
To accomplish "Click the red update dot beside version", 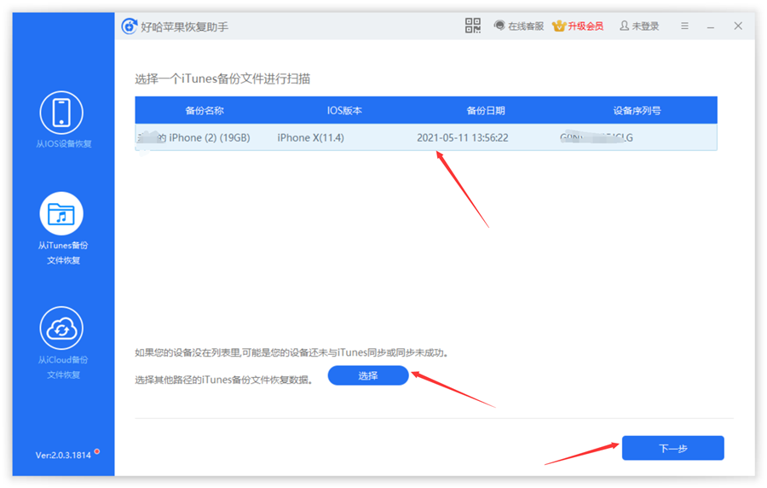I will [x=97, y=451].
